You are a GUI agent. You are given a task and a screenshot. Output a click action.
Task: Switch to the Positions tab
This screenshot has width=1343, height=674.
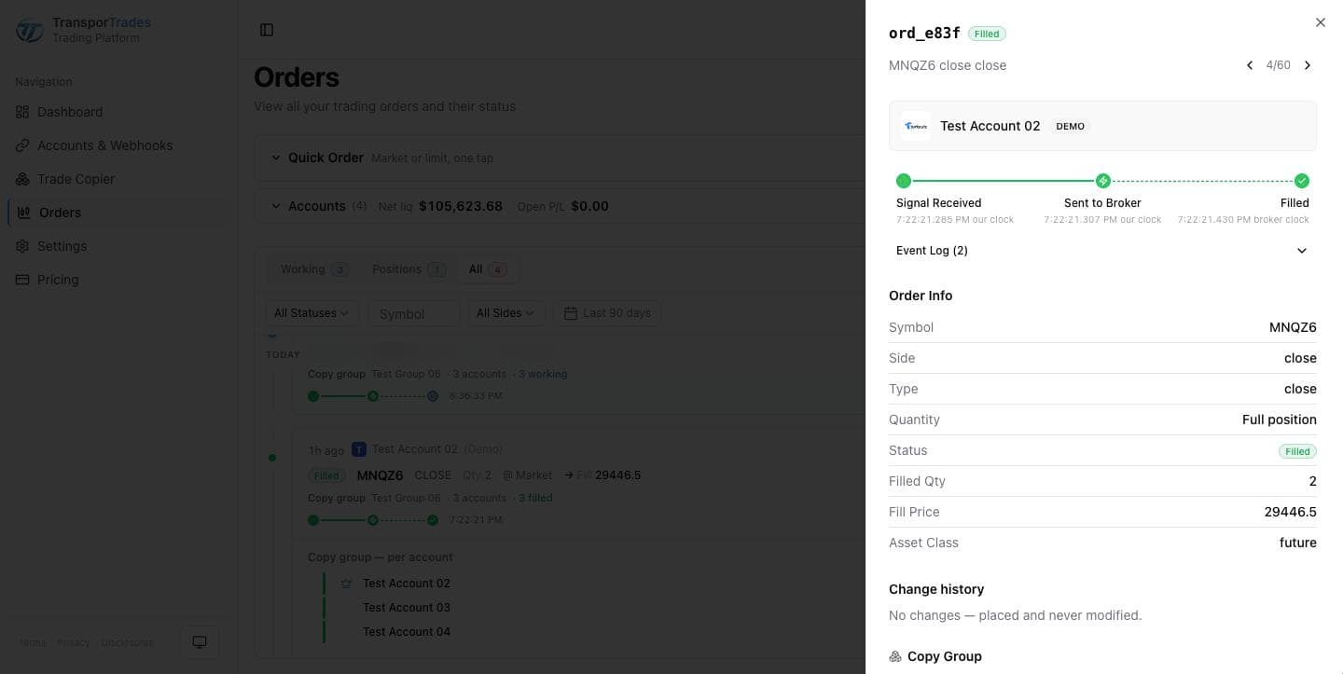pyautogui.click(x=408, y=269)
